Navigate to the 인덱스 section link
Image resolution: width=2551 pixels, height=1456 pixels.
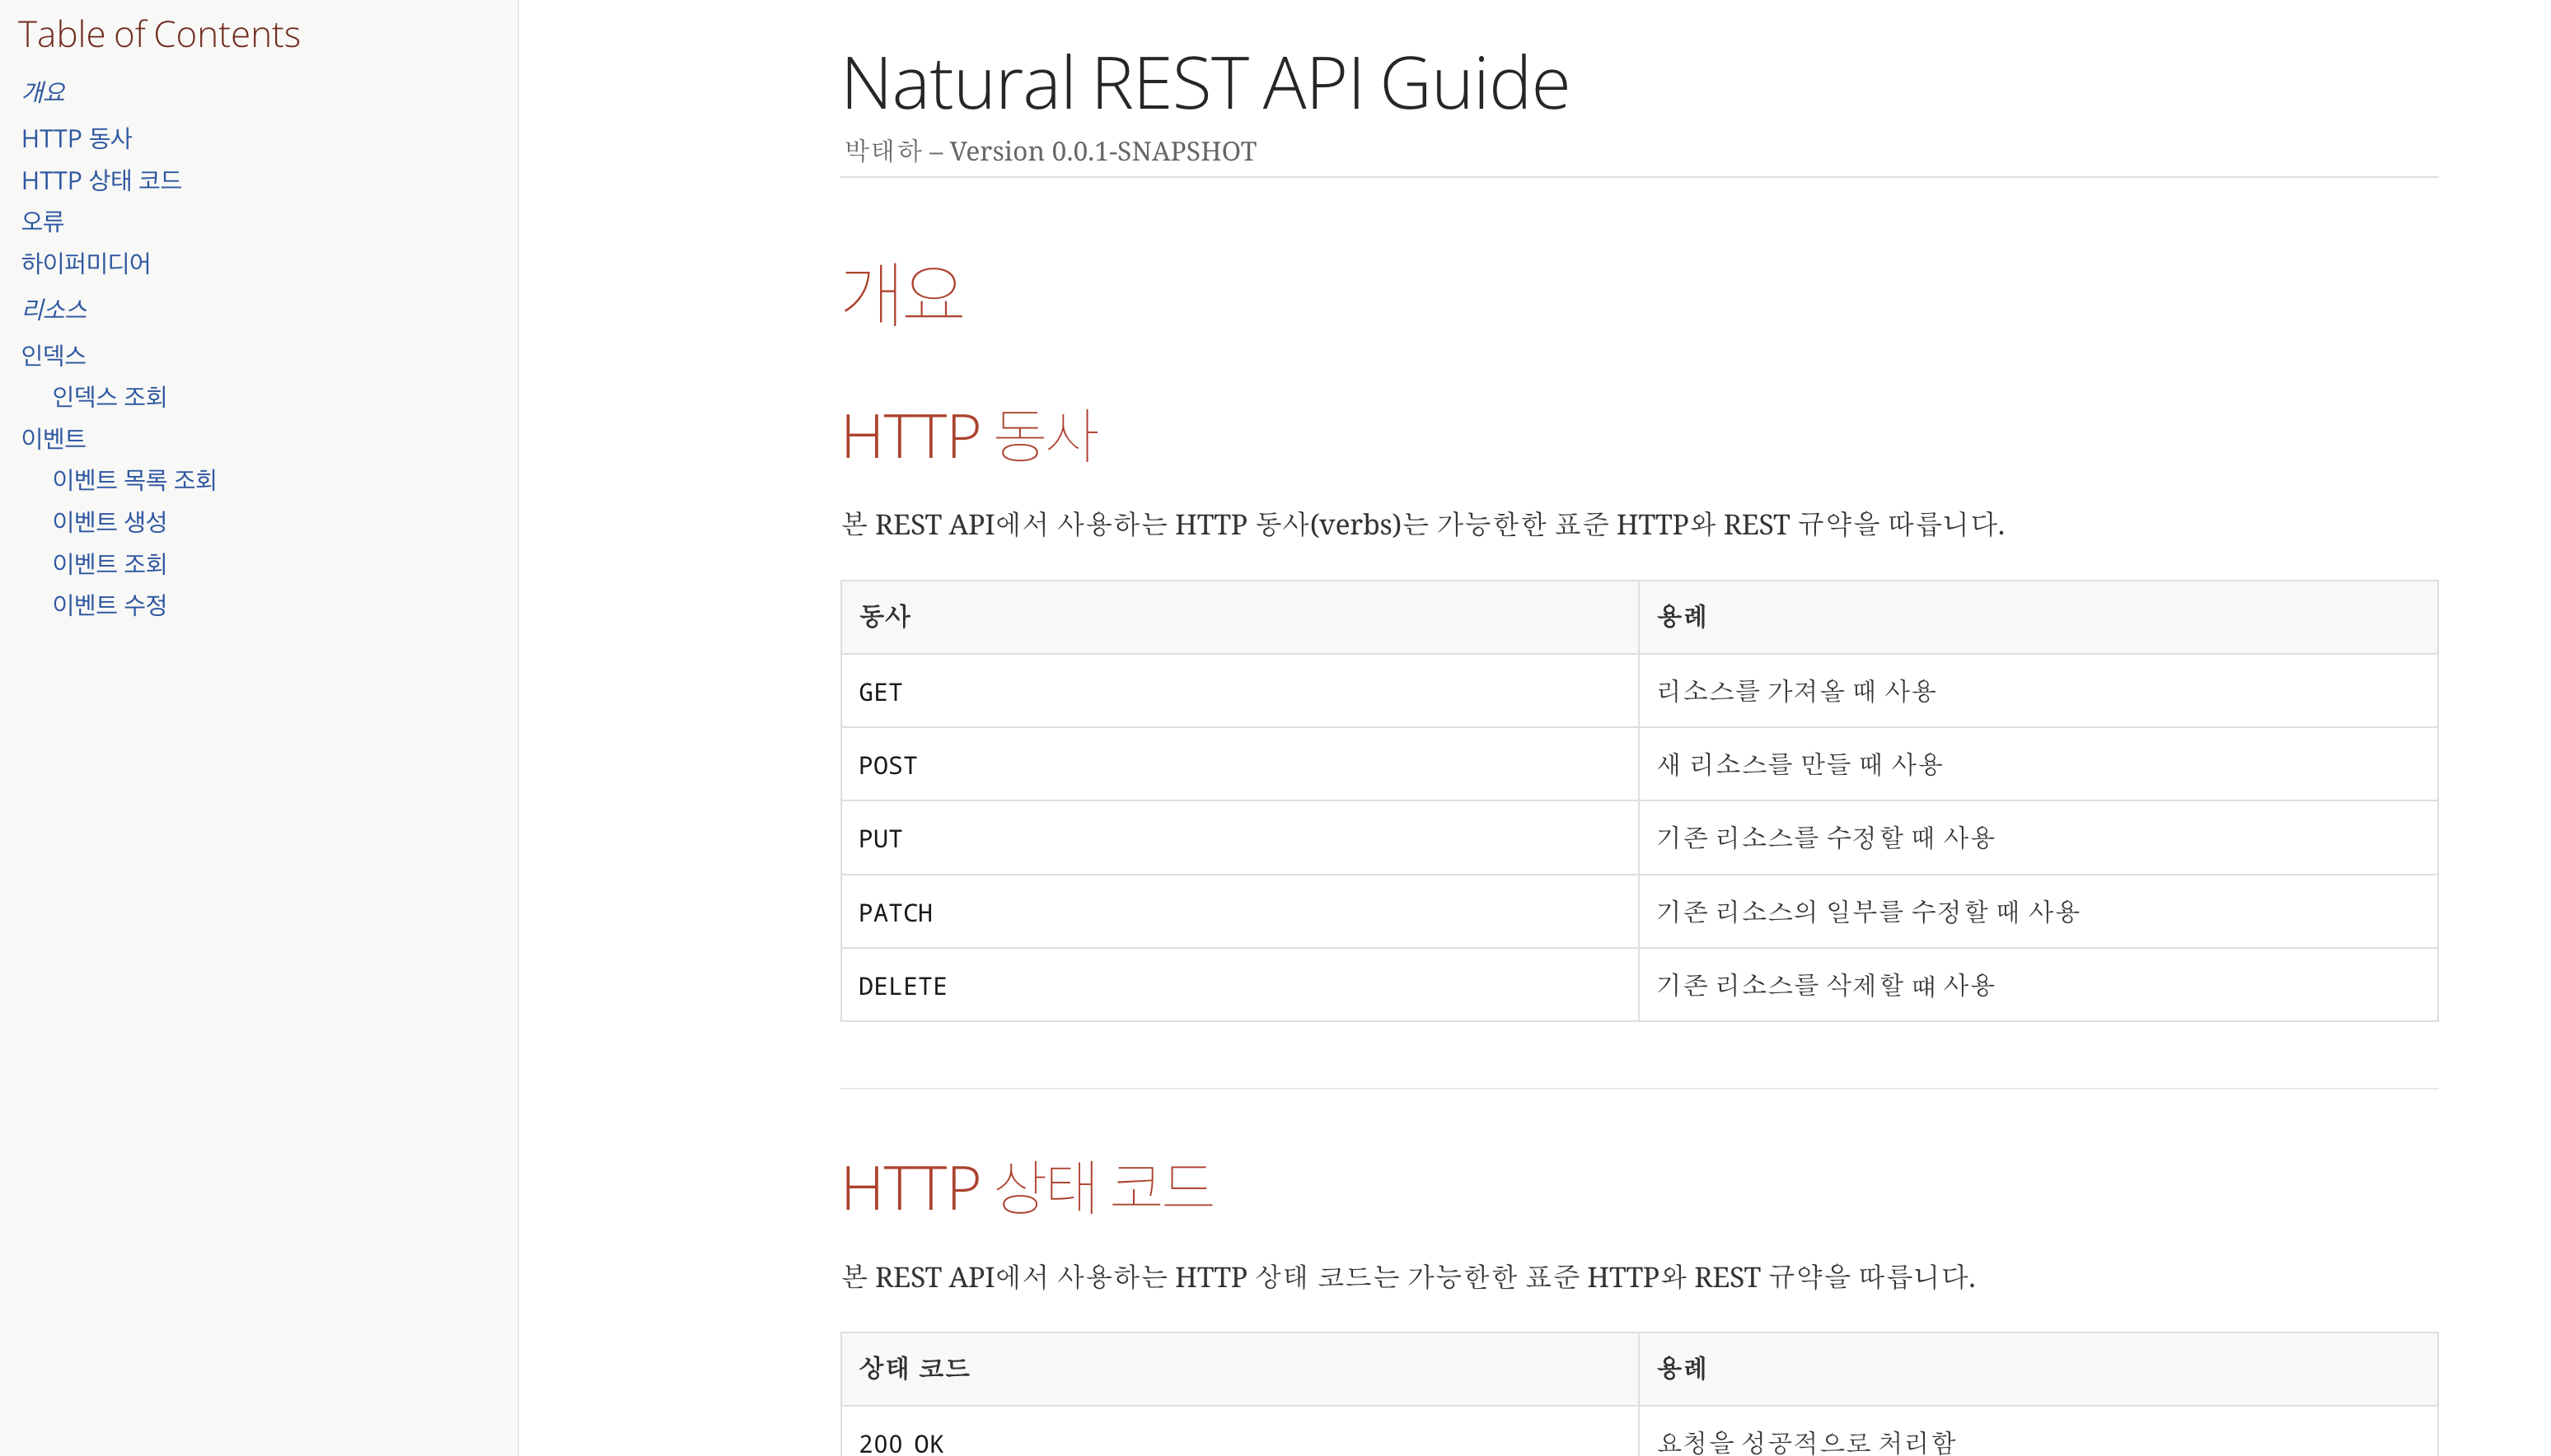point(53,355)
